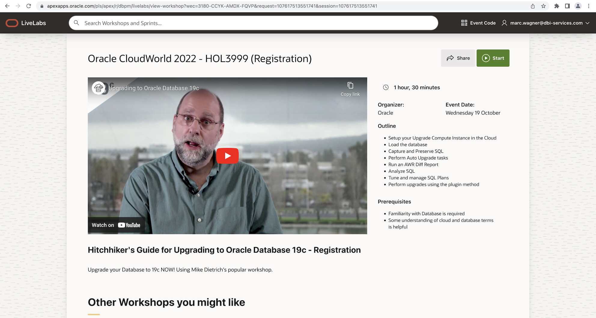Reload the page with refresh icon

pos(29,6)
